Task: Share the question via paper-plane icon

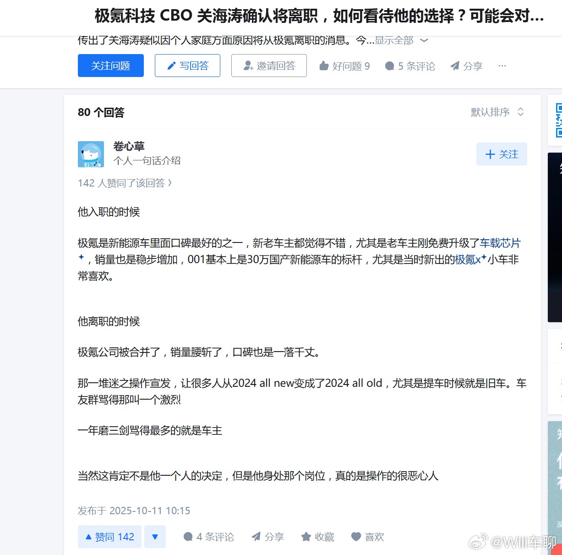Action: coord(466,66)
